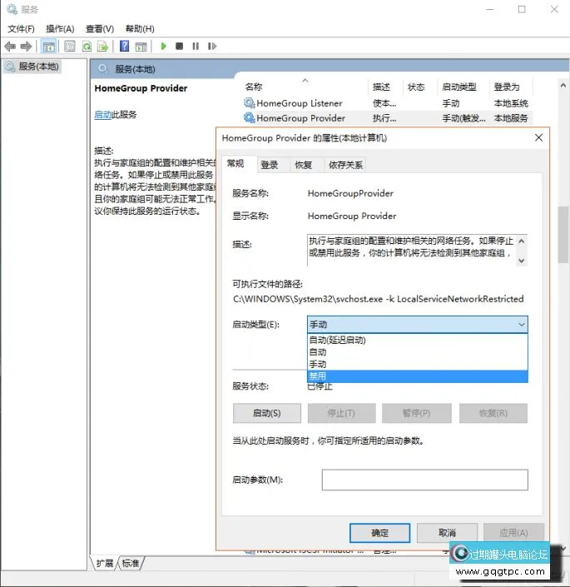Click the 本地系统 logon cell
Screen dimensions: 570x587
(x=511, y=103)
